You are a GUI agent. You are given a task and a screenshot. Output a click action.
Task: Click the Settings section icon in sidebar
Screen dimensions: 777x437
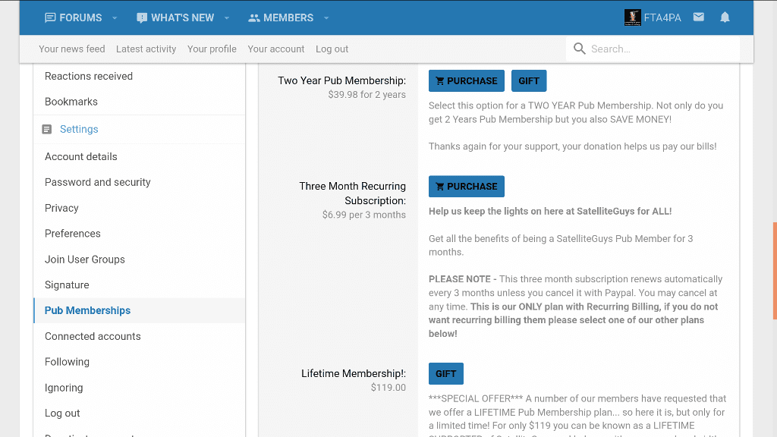[x=47, y=130]
